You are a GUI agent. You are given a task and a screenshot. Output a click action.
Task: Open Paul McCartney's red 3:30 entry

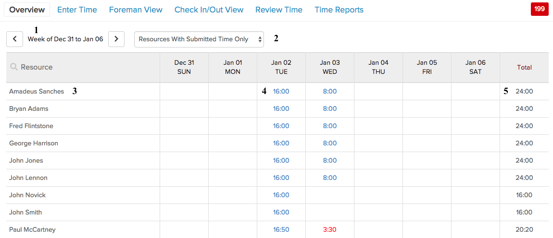330,229
